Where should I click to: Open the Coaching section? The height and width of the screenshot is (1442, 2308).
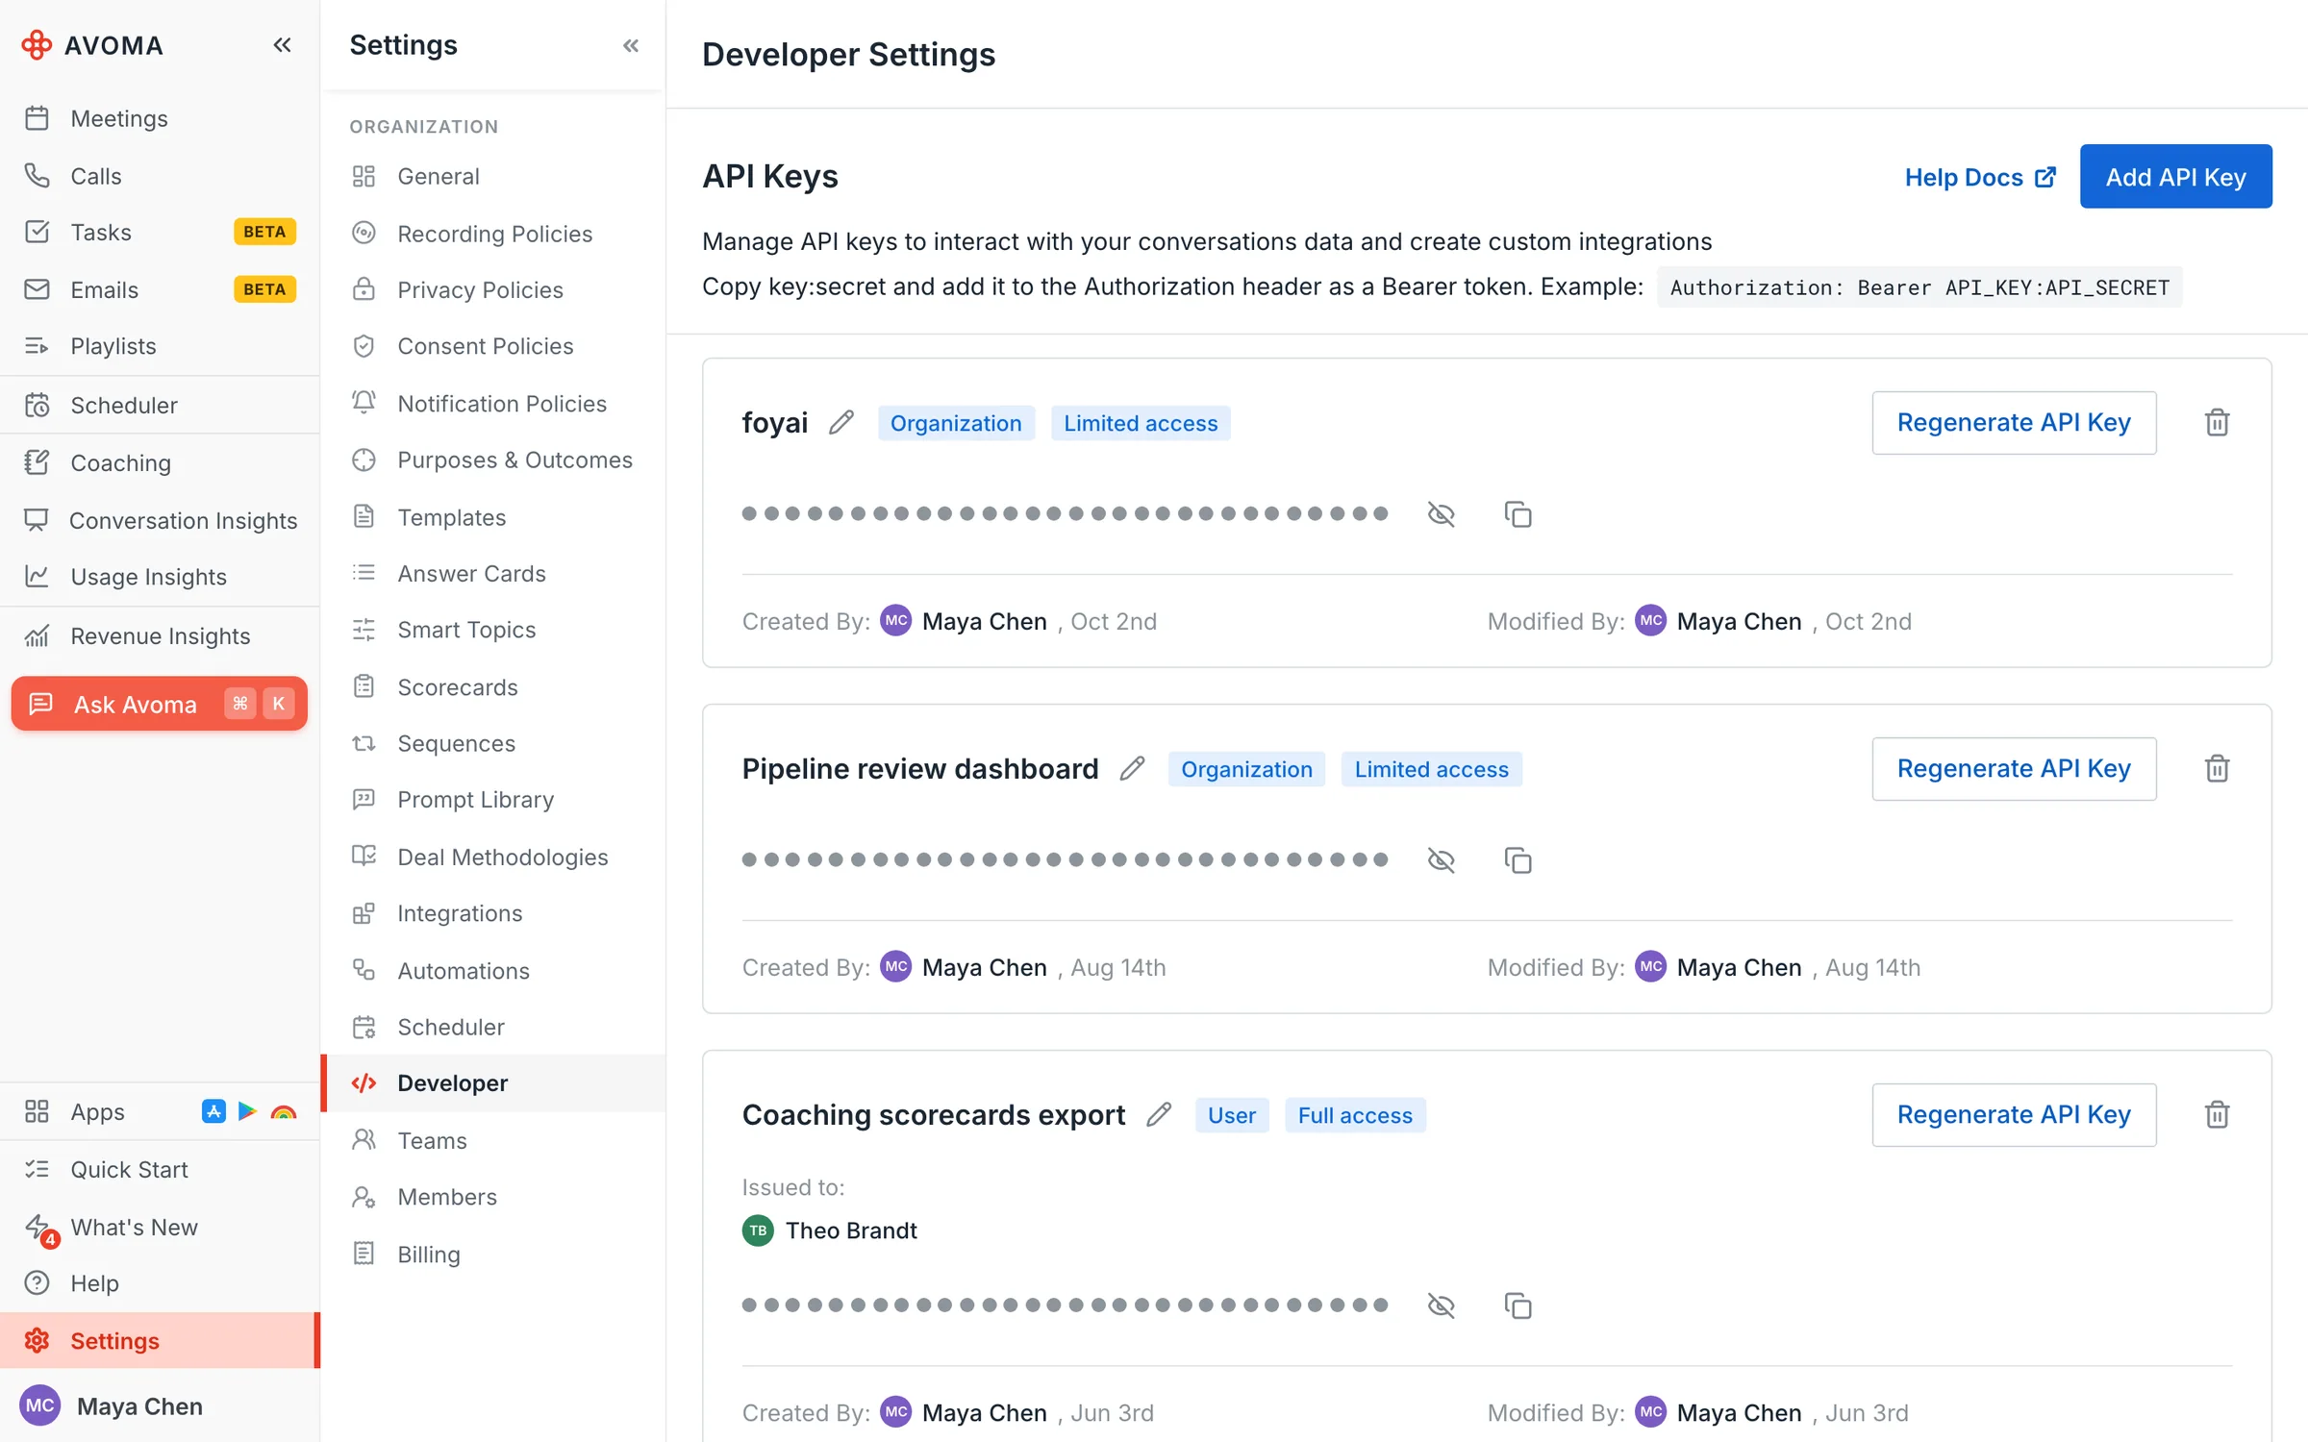point(160,462)
